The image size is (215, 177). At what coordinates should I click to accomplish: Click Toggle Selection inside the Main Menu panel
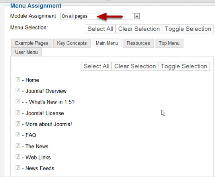coord(184,66)
